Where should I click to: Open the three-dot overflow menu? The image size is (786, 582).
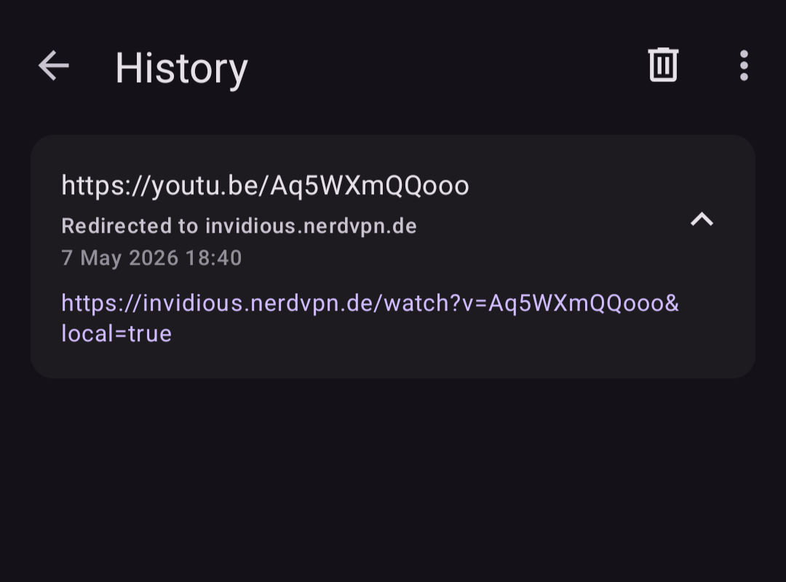click(744, 65)
